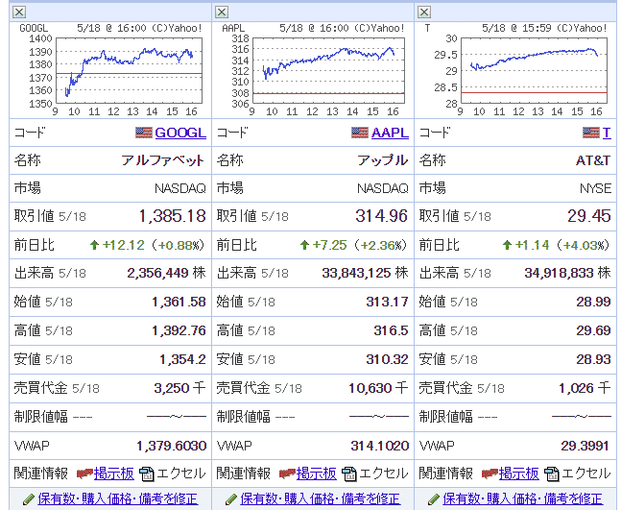
Task: Close the AT&T stock panel
Action: click(424, 12)
